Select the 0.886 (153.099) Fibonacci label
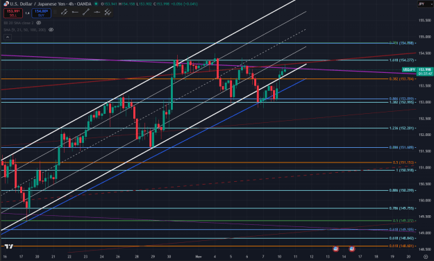 click(401, 99)
